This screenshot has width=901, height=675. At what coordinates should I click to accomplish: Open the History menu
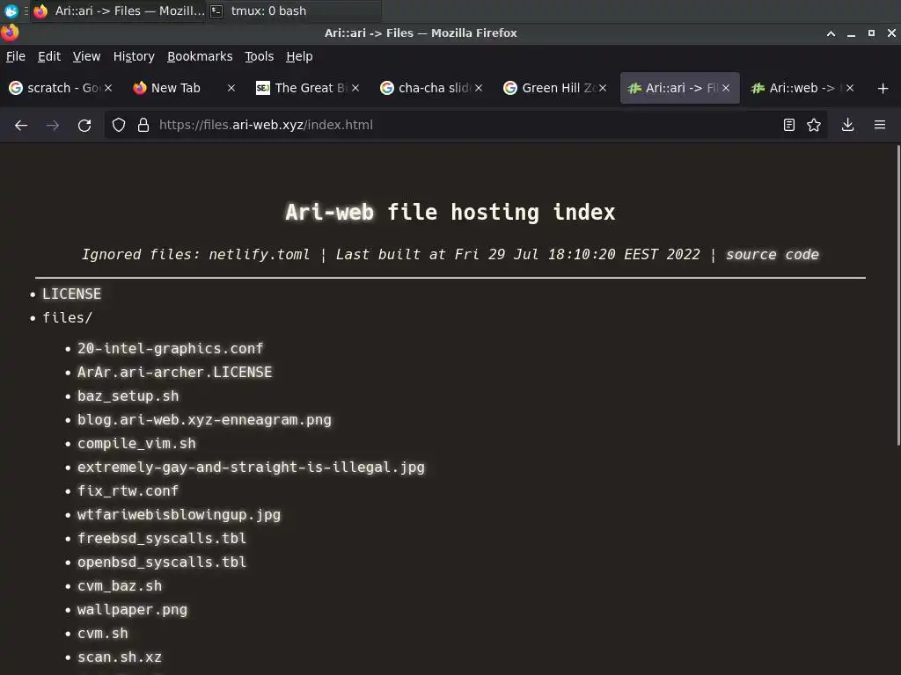[x=134, y=56]
